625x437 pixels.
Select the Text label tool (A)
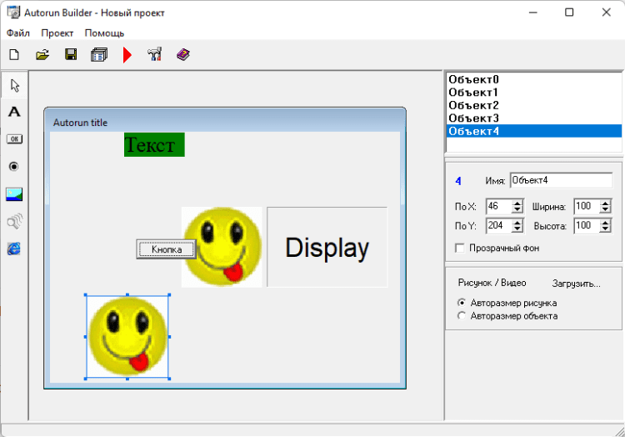coord(14,112)
